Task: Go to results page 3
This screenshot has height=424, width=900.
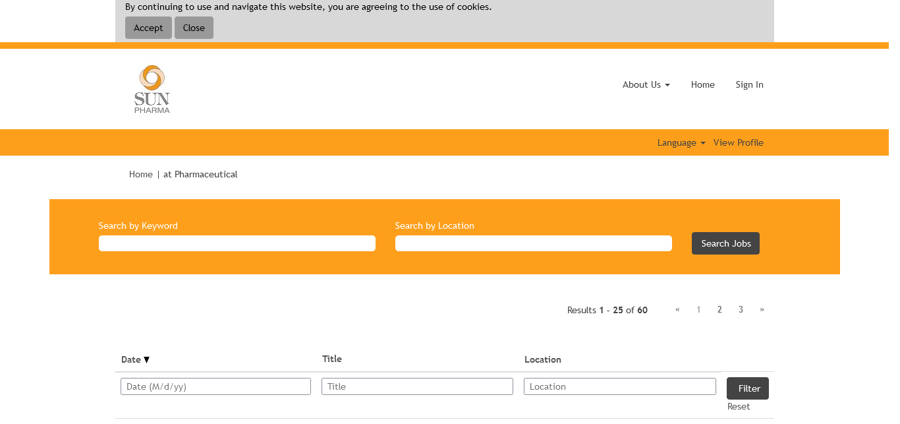Action: click(741, 309)
